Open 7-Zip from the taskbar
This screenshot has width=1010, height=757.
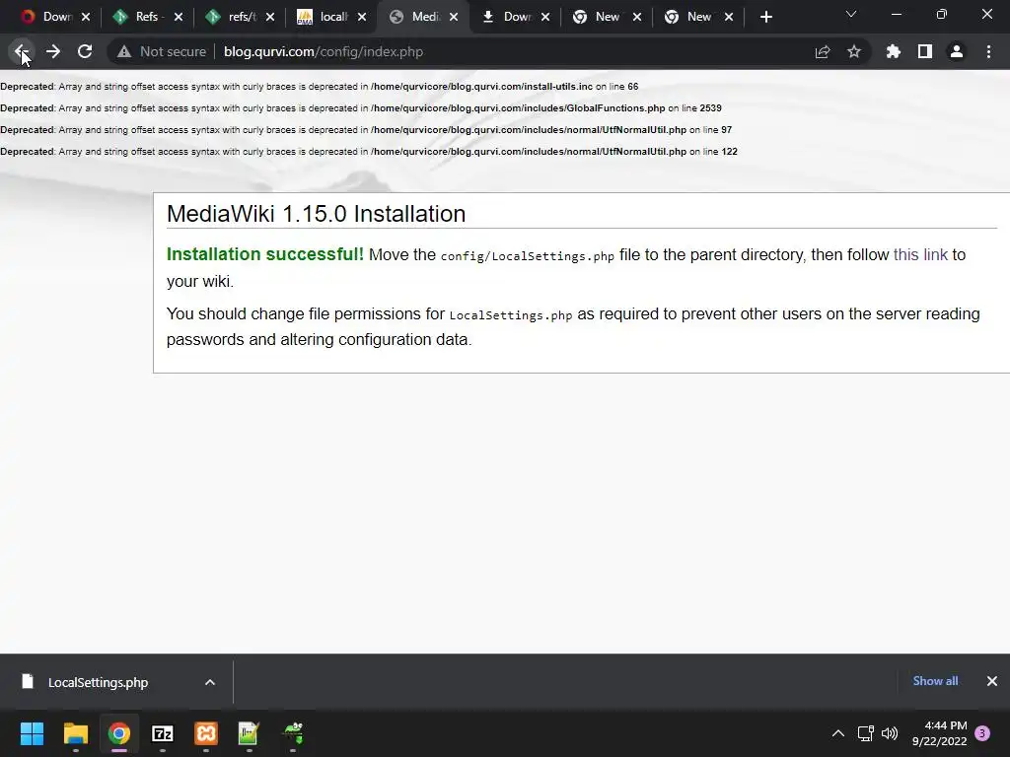163,733
